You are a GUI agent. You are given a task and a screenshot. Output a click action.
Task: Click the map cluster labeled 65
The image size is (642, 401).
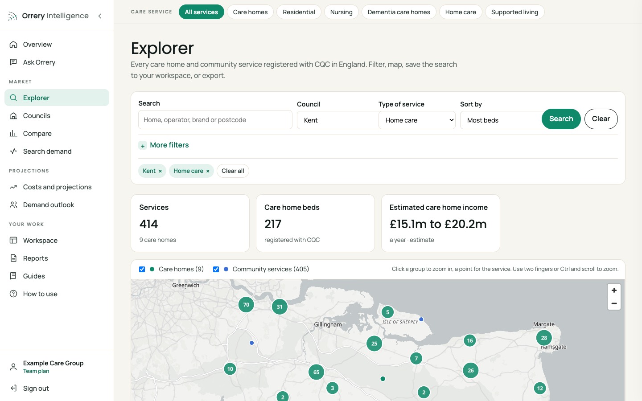[x=316, y=372]
